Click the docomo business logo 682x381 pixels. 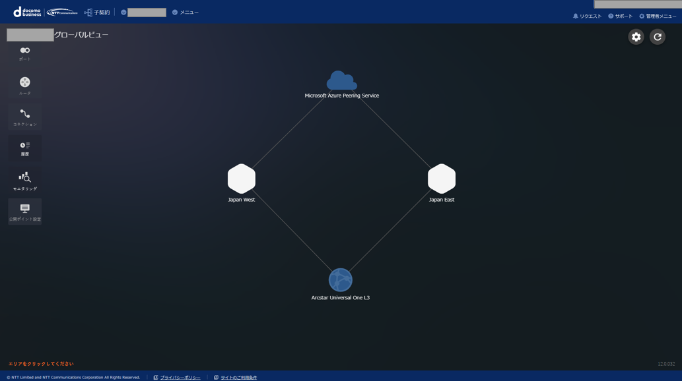coord(27,12)
